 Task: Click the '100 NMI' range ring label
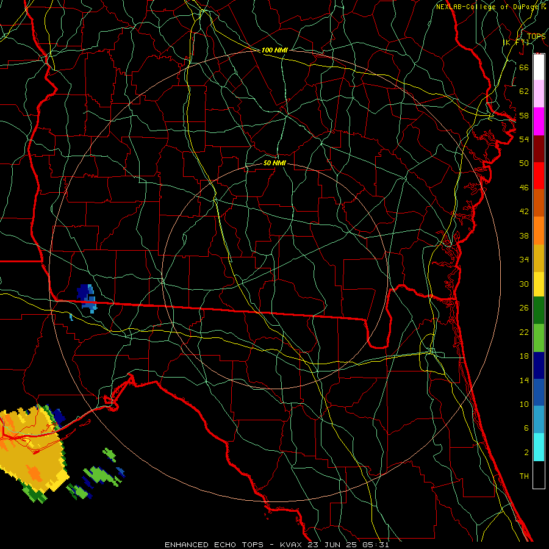coord(274,50)
